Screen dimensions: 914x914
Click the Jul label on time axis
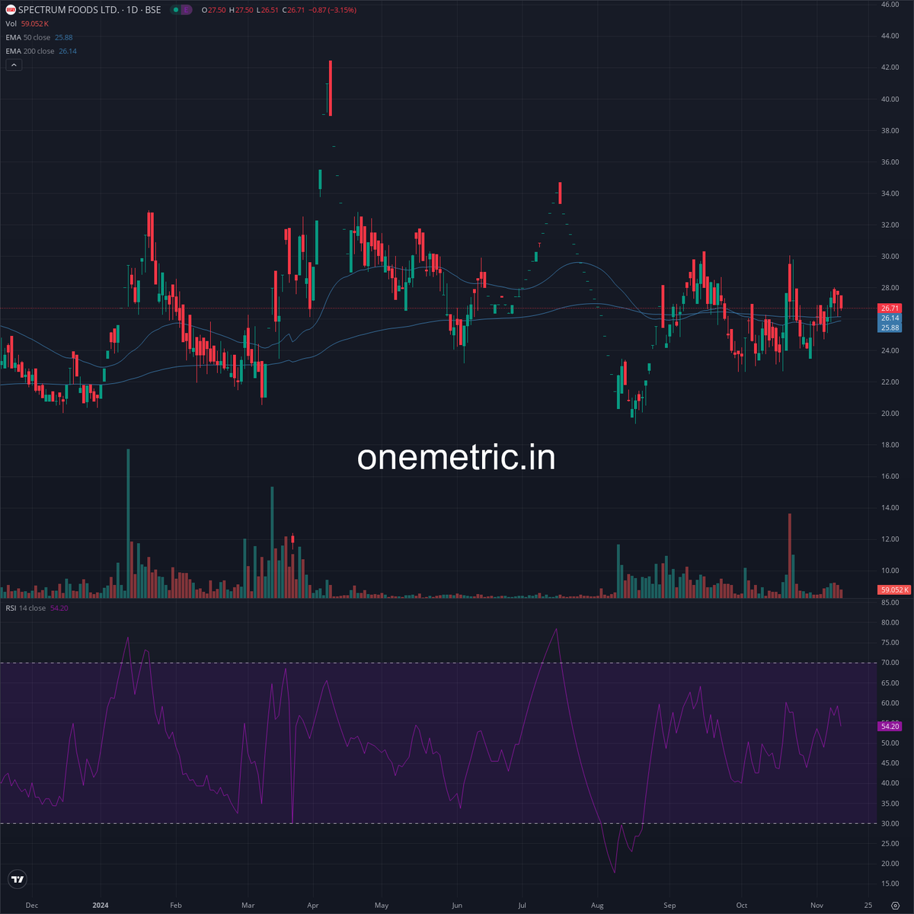click(523, 905)
